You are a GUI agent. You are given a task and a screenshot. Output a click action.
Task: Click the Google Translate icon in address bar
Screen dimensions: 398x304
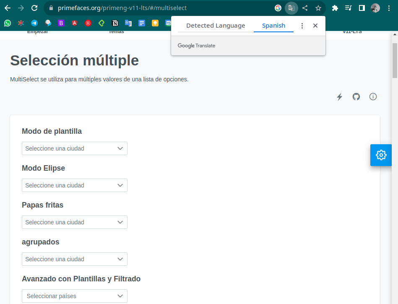coord(291,8)
